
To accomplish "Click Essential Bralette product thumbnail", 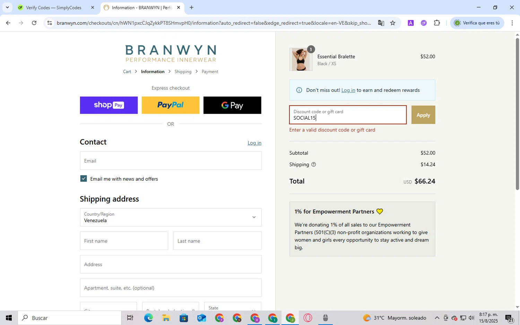I will pos(301,60).
